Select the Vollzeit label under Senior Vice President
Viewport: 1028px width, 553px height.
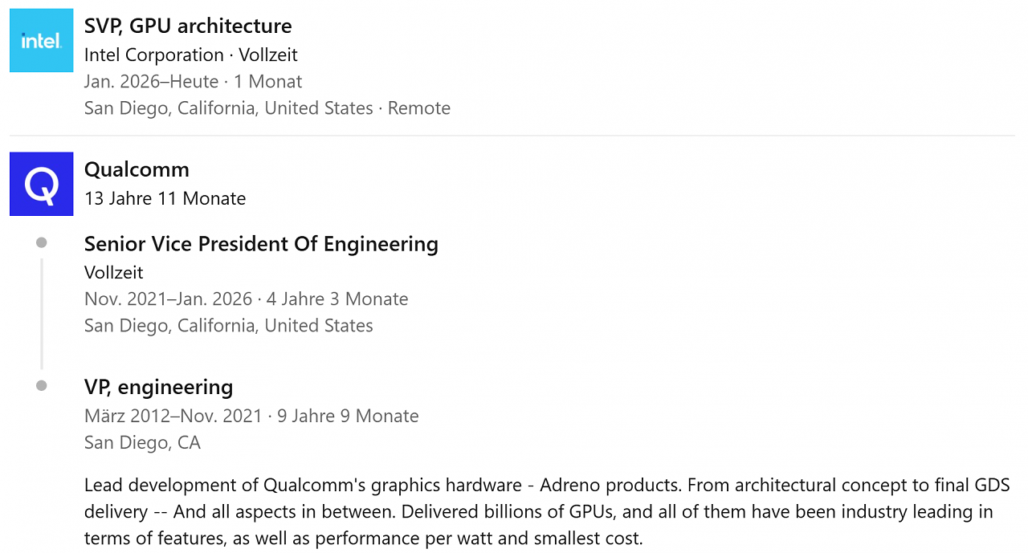click(x=114, y=272)
